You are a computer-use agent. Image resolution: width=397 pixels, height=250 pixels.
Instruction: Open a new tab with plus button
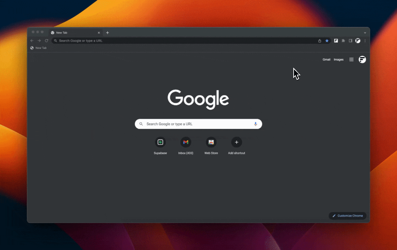108,33
